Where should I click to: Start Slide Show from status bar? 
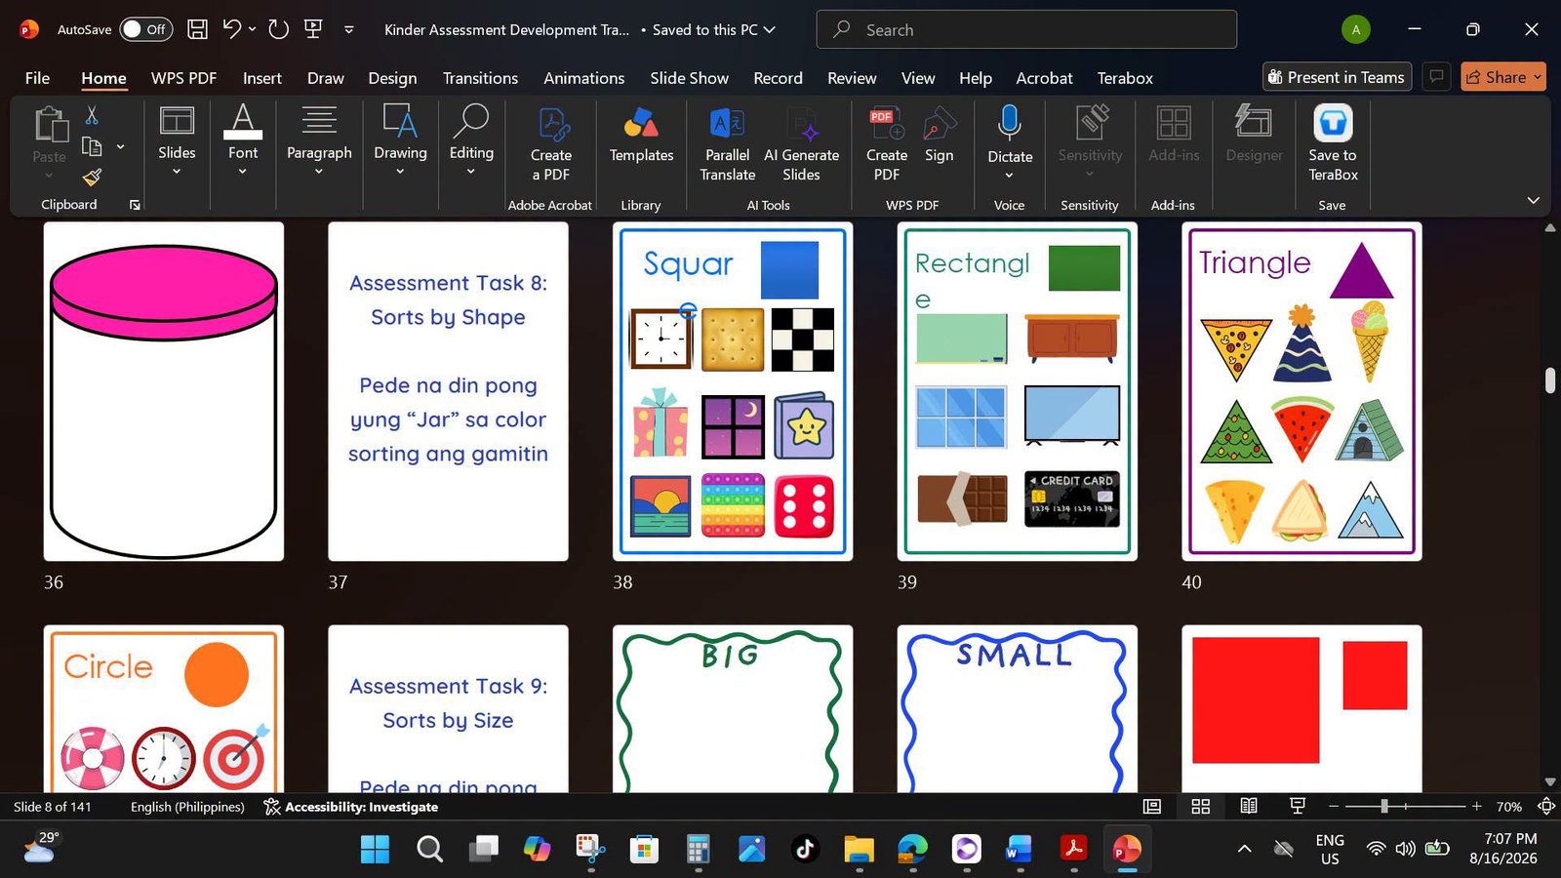point(1298,807)
